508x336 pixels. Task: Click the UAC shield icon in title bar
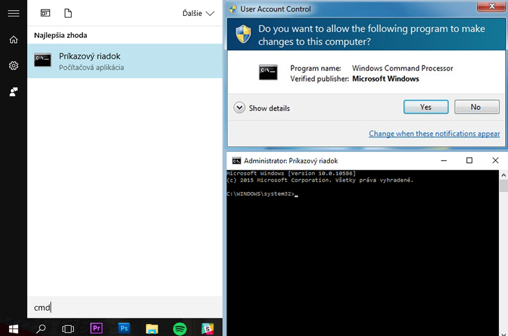click(233, 9)
